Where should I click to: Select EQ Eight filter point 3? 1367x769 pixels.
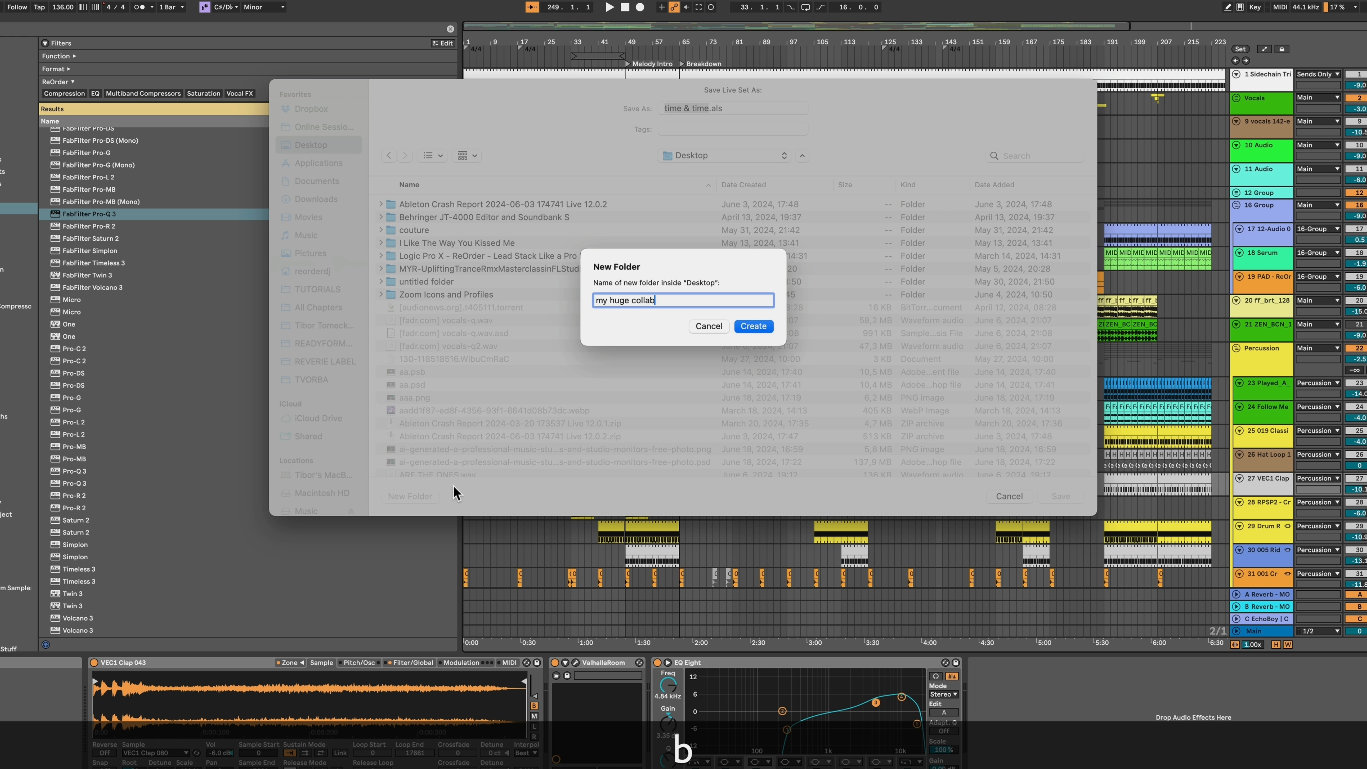876,703
